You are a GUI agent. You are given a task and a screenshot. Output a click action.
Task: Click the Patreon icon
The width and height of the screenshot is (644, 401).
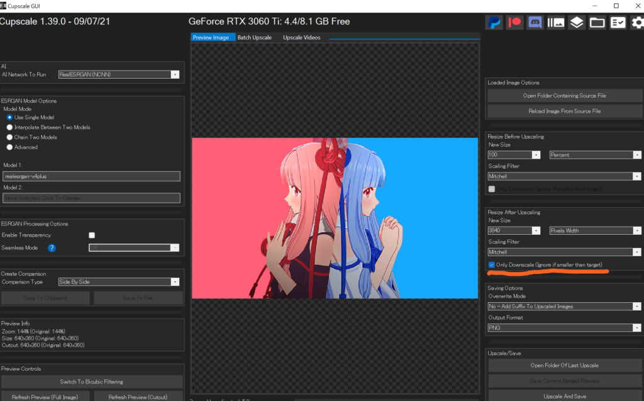coord(515,23)
